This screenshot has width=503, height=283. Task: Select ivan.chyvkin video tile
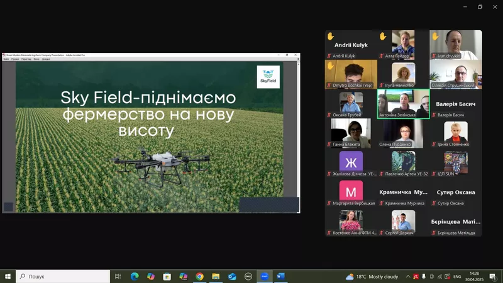pyautogui.click(x=455, y=45)
